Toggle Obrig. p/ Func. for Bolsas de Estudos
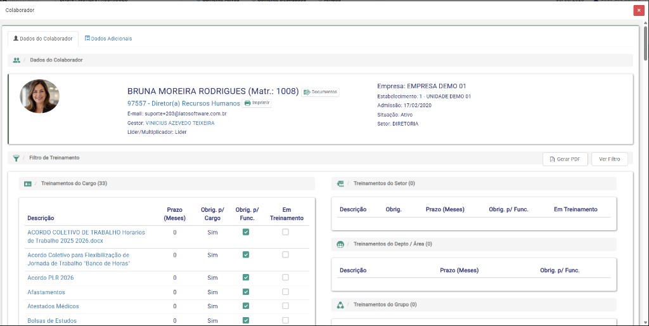649x326 pixels. click(246, 320)
